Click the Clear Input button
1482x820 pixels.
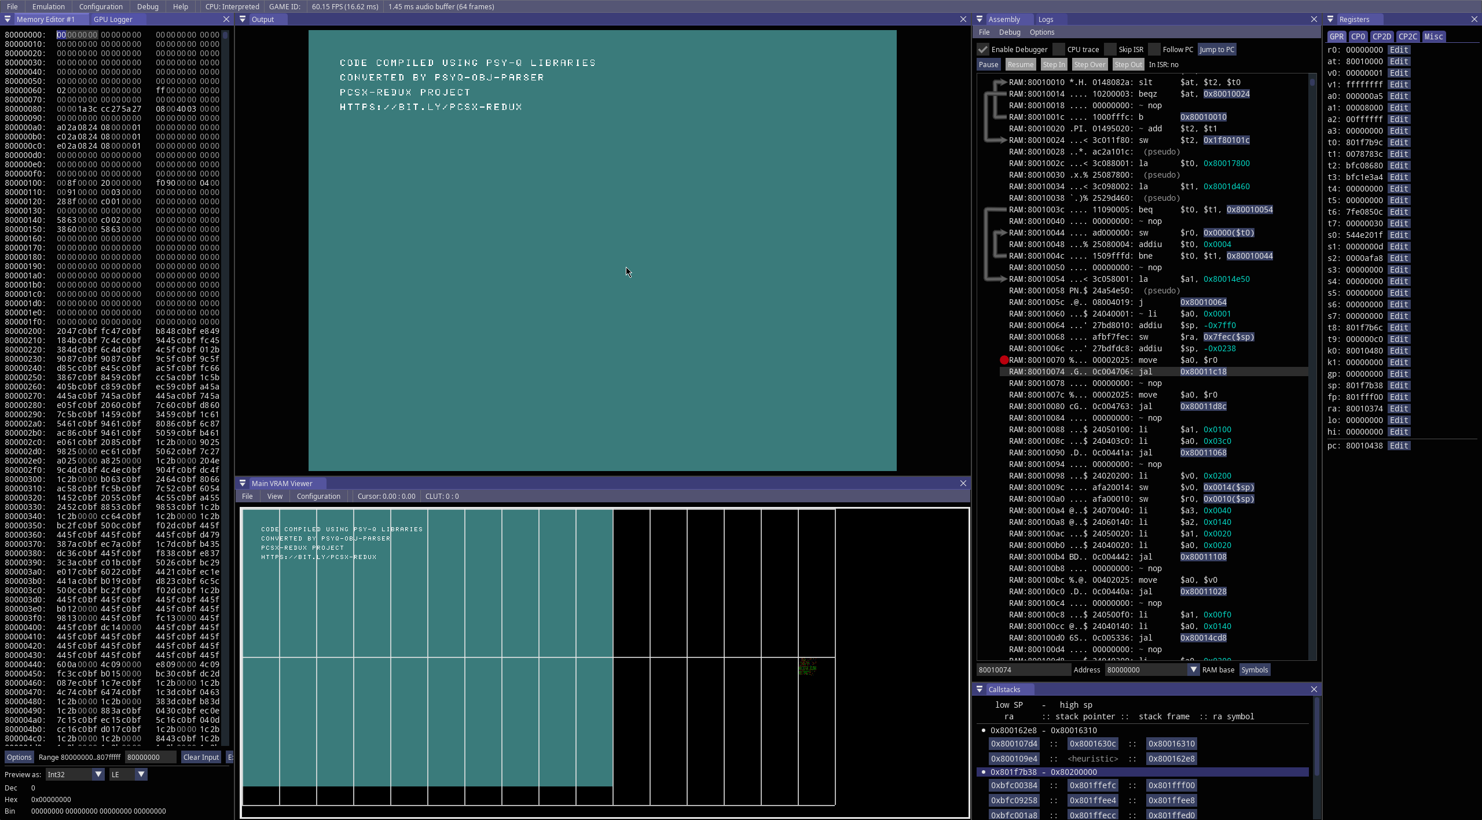click(201, 757)
